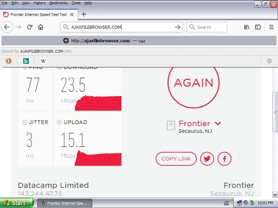Search with Wikipedia engine icon
Image resolution: width=278 pixels, height=208 pixels.
click(x=43, y=61)
